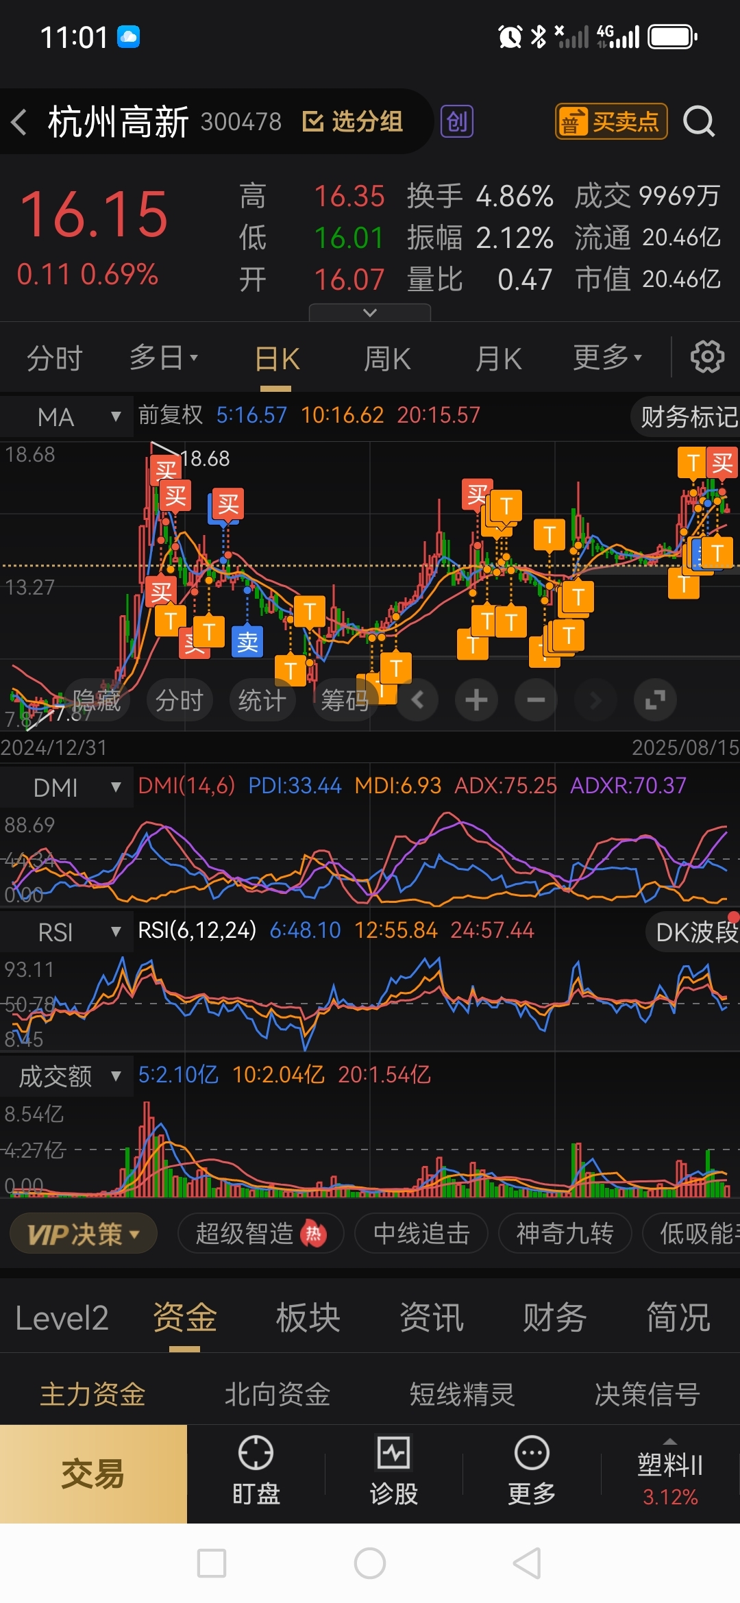The image size is (740, 1603).
Task: Open 诊股 stock diagnosis icon
Action: pyautogui.click(x=394, y=1471)
